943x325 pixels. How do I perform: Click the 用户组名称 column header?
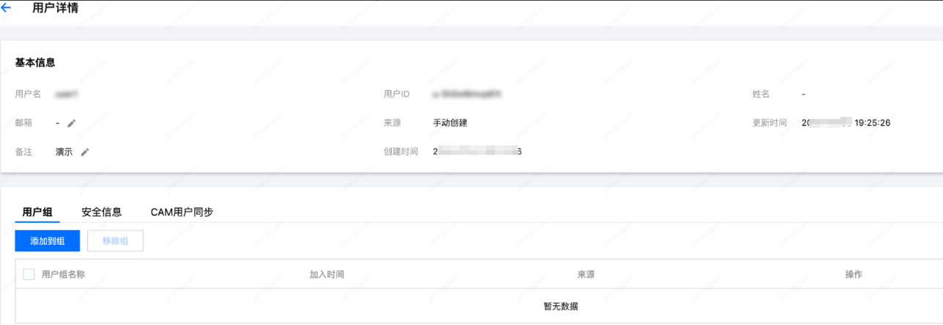64,275
